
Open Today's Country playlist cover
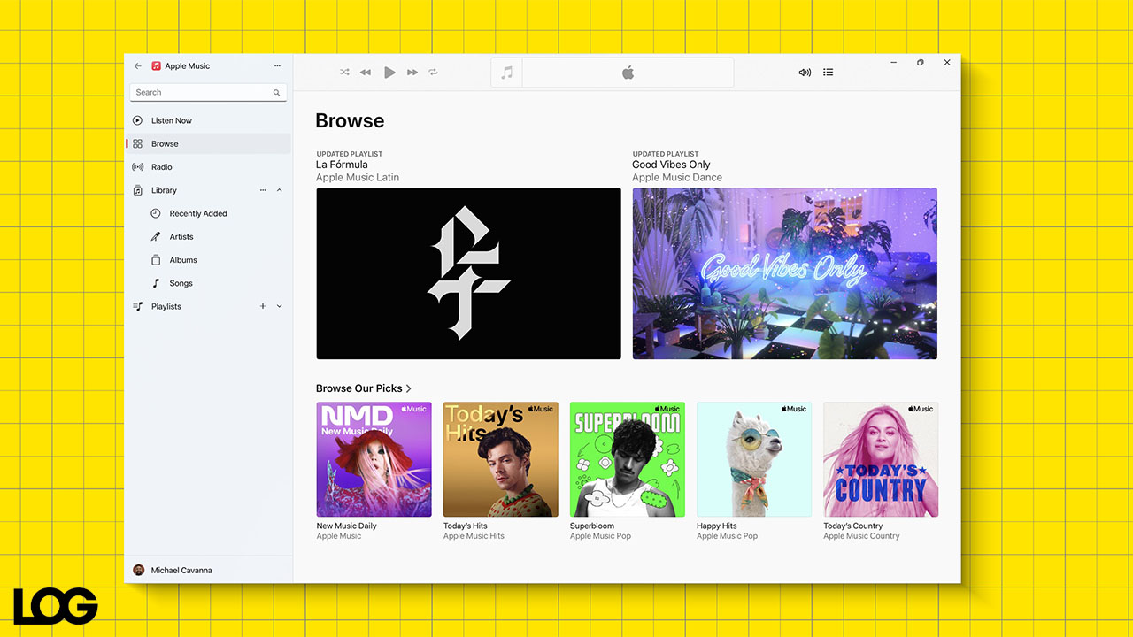tap(881, 459)
